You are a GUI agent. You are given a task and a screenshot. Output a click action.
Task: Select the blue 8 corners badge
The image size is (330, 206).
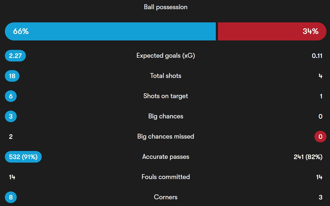11,197
